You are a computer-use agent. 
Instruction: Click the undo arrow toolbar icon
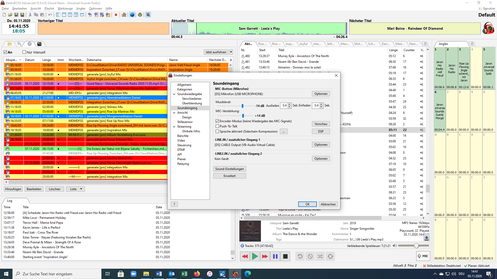[x=50, y=15]
